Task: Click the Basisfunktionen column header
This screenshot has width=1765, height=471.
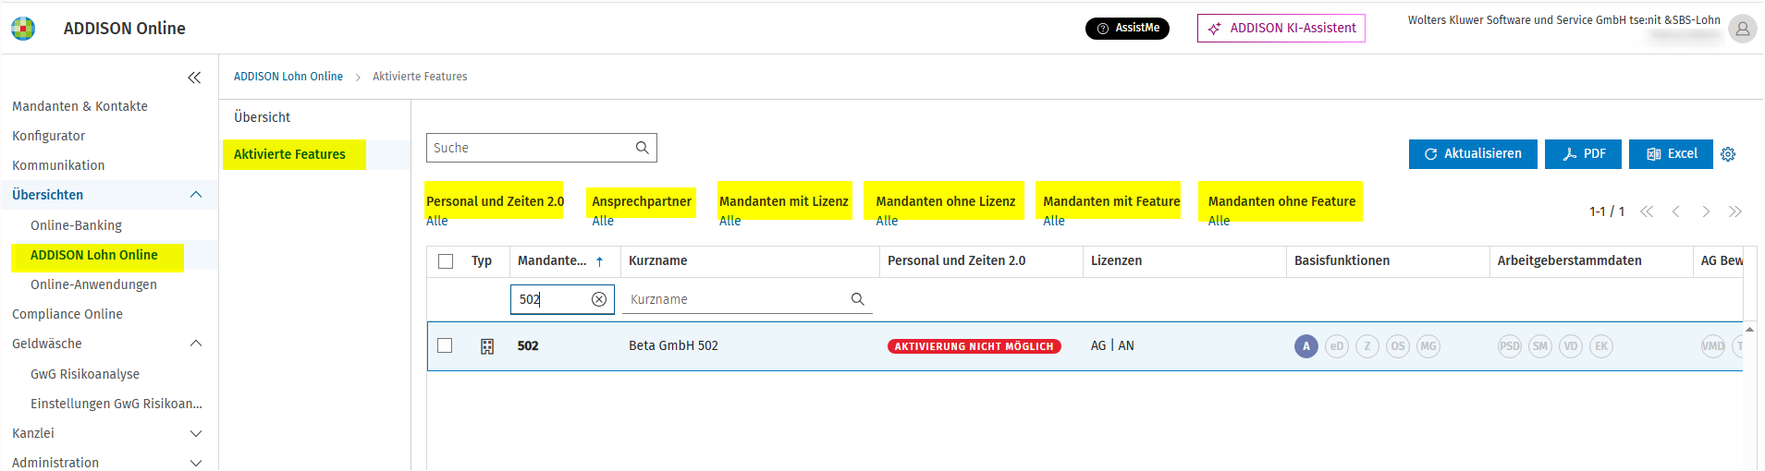Action: coord(1342,261)
